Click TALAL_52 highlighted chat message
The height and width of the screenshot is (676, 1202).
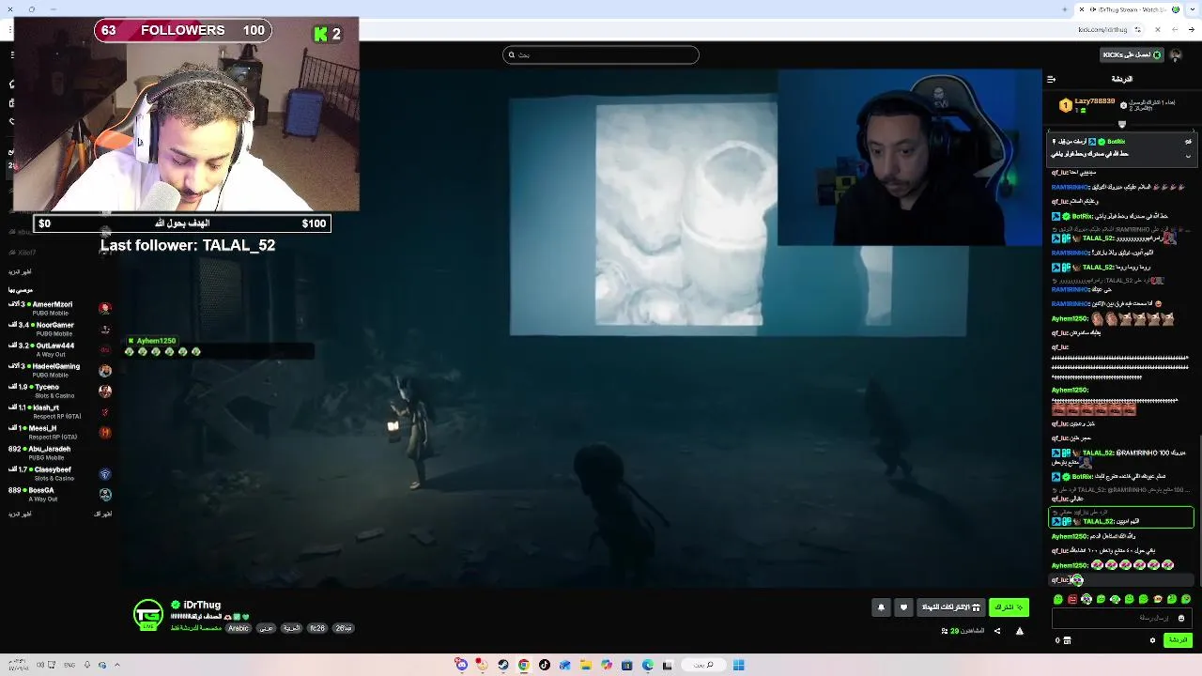click(1121, 517)
